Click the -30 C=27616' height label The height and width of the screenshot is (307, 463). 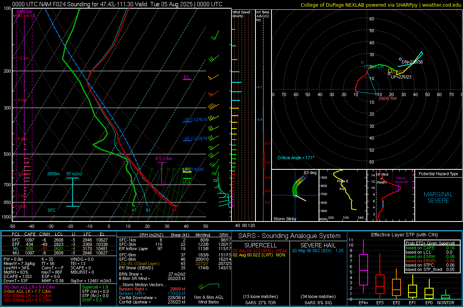point(195,120)
